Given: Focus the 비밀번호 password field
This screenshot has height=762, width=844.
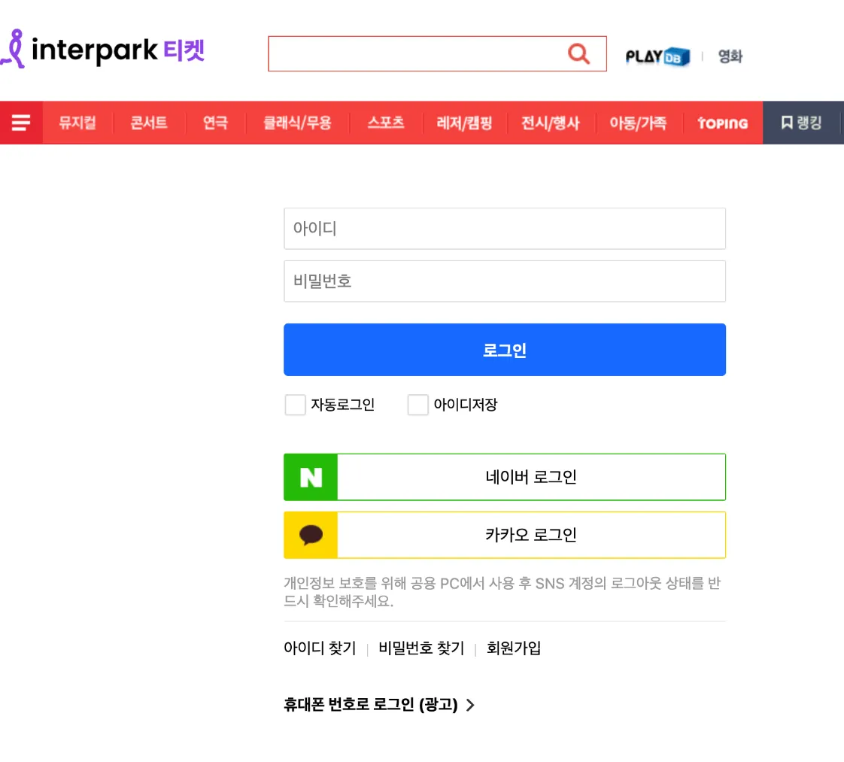Looking at the screenshot, I should [x=505, y=281].
